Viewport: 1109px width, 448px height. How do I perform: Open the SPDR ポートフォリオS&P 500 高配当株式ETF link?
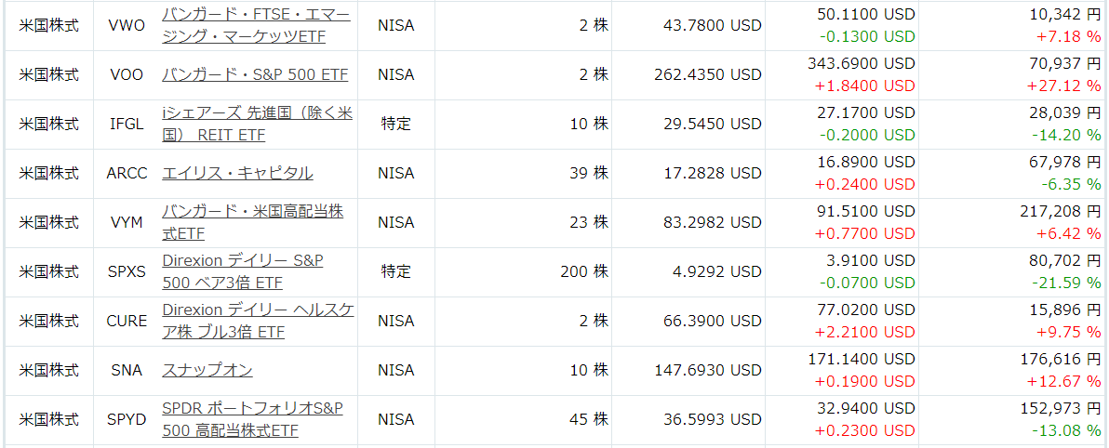pos(252,420)
